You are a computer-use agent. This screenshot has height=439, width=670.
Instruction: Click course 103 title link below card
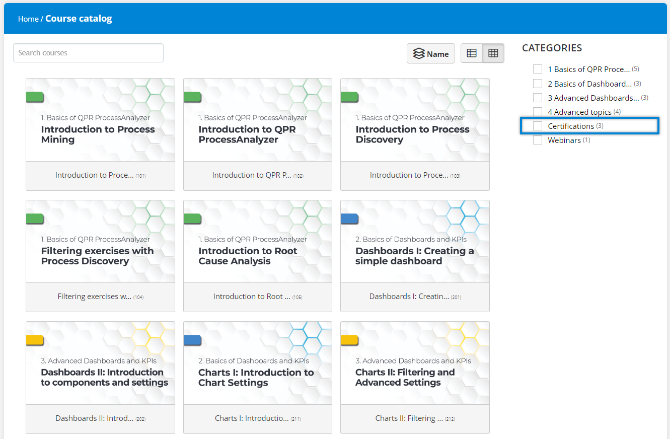[x=415, y=175]
